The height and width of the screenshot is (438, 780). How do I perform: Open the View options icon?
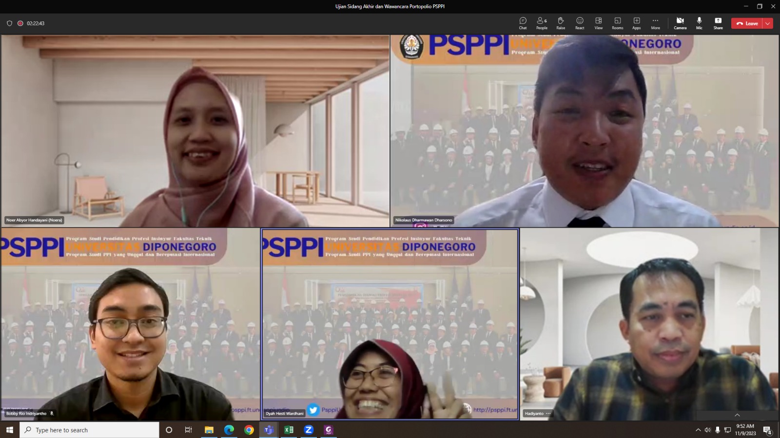[599, 23]
